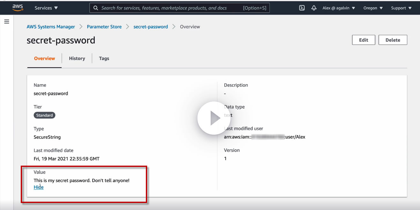Screen dimensions: 420x210
Task: Open the Oregon region dropdown
Action: [x=373, y=8]
